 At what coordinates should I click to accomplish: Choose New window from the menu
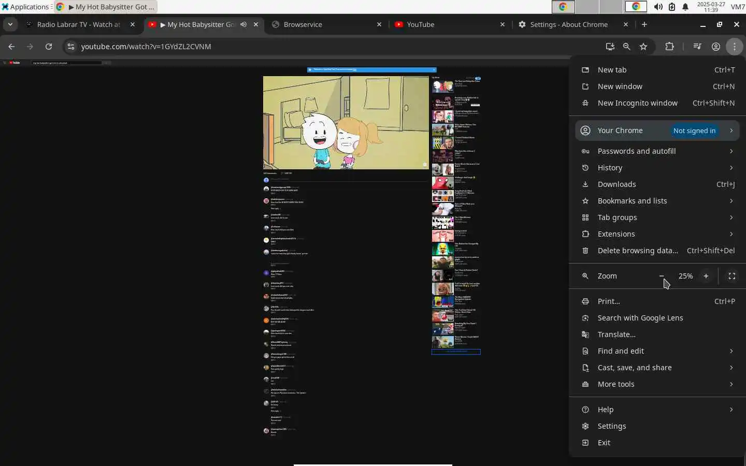coord(657,86)
